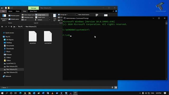The width and height of the screenshot is (169, 95).
Task: Open VLC media player from taskbar
Action: pos(52,93)
